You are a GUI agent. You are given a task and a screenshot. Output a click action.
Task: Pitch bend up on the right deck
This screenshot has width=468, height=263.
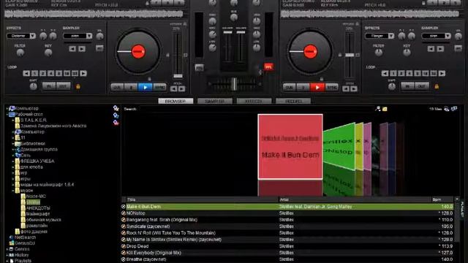pos(354,89)
